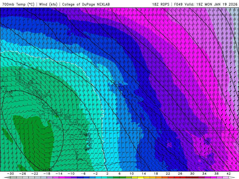Viewport: 239px width, 179px height.
Task: Click the 10 color scale label
Action: [131, 174]
